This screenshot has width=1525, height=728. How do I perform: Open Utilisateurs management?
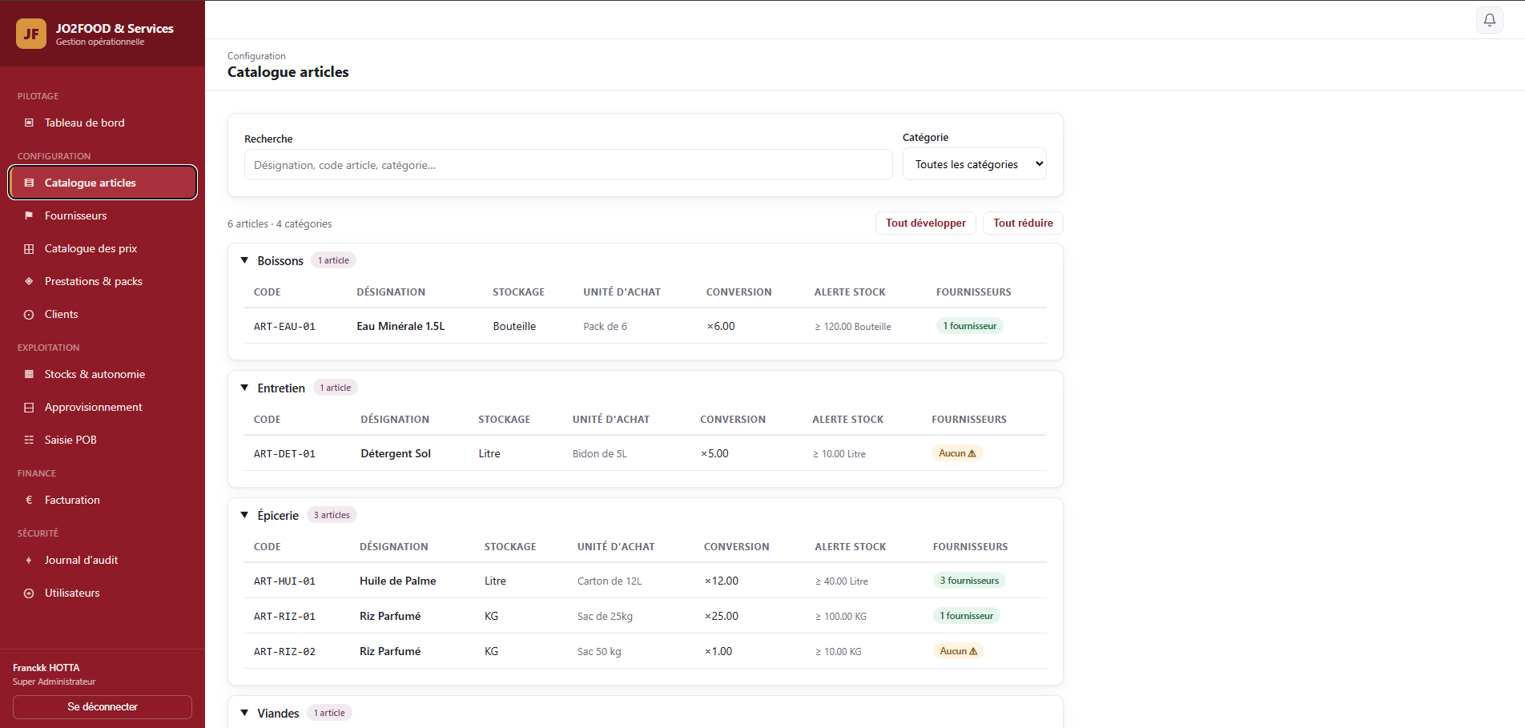(x=103, y=593)
